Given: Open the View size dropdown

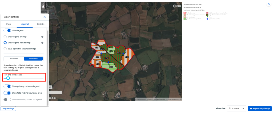Looking at the screenshot, I should (236, 109).
